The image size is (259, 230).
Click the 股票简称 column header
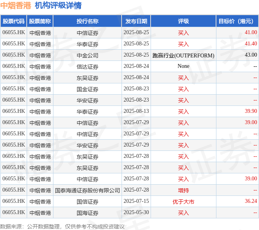(x=40, y=21)
